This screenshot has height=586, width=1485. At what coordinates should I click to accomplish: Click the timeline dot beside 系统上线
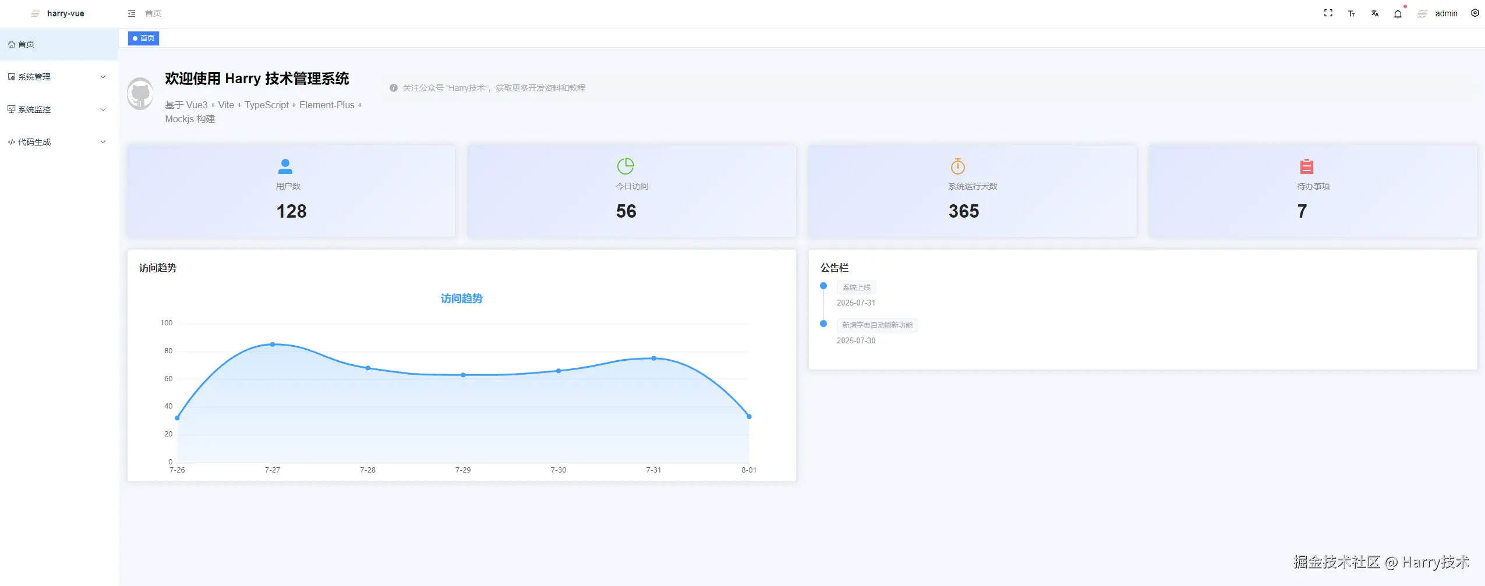point(823,286)
